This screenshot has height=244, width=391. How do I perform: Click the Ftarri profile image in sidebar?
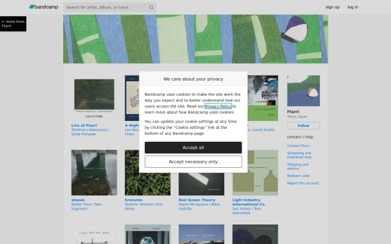304,91
